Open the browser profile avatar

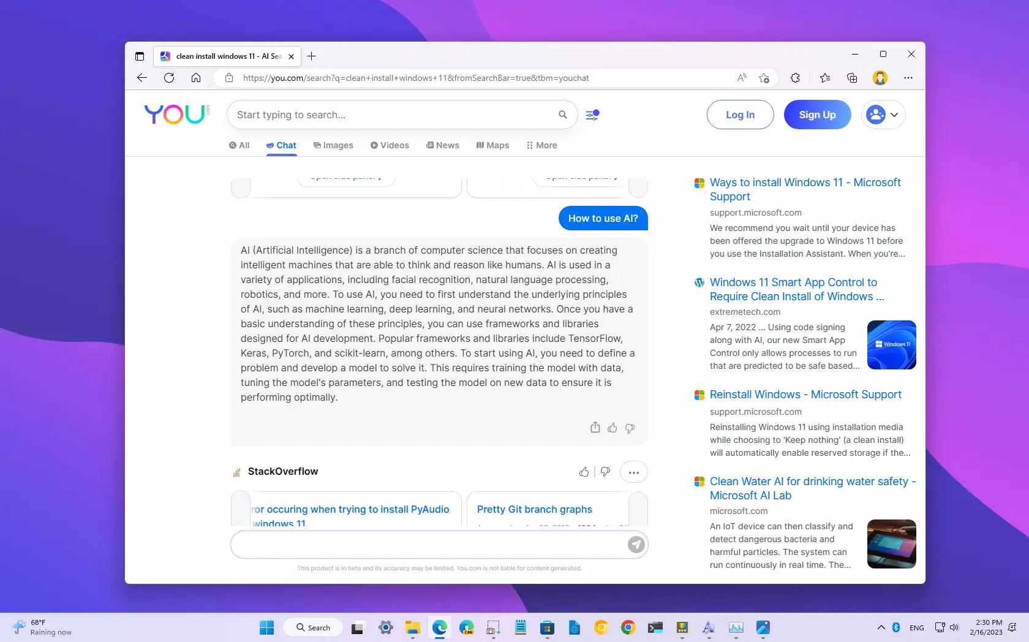click(880, 78)
